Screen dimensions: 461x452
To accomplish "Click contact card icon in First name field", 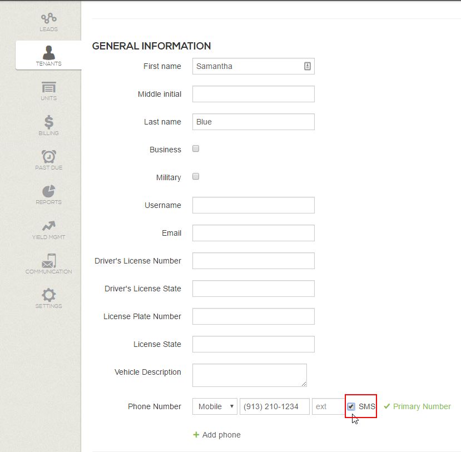I will click(x=307, y=66).
